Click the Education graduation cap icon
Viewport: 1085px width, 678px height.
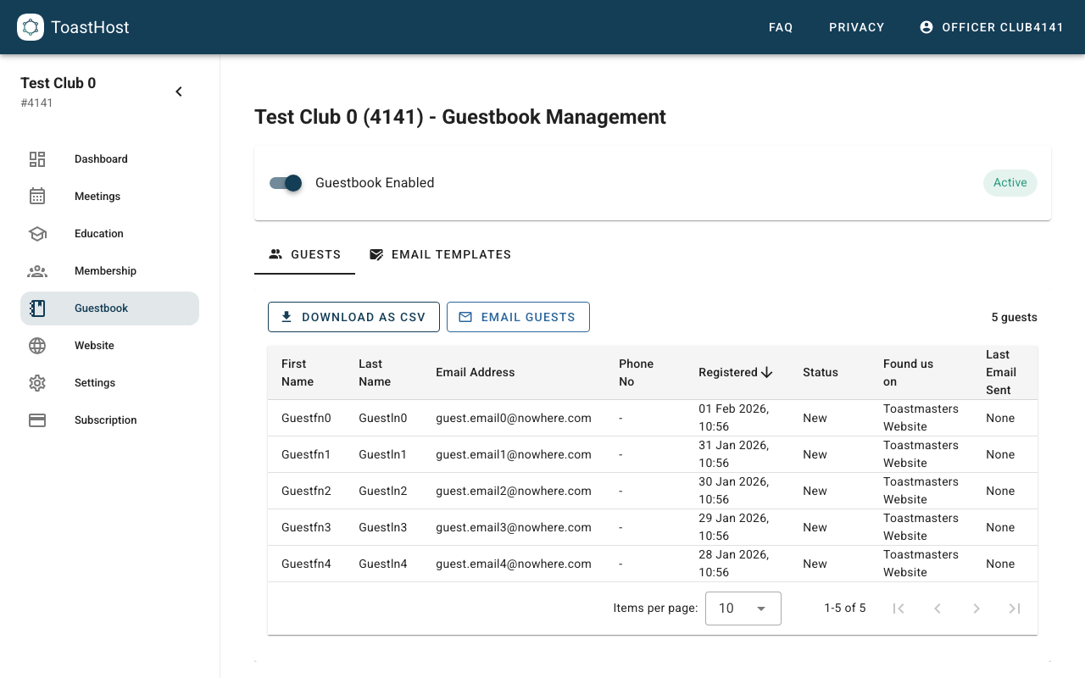click(37, 233)
